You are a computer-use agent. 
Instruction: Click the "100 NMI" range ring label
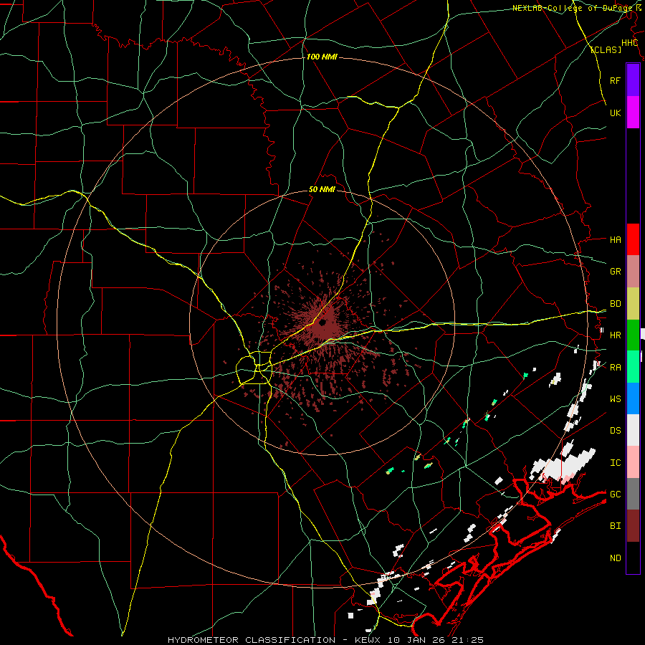tap(322, 57)
